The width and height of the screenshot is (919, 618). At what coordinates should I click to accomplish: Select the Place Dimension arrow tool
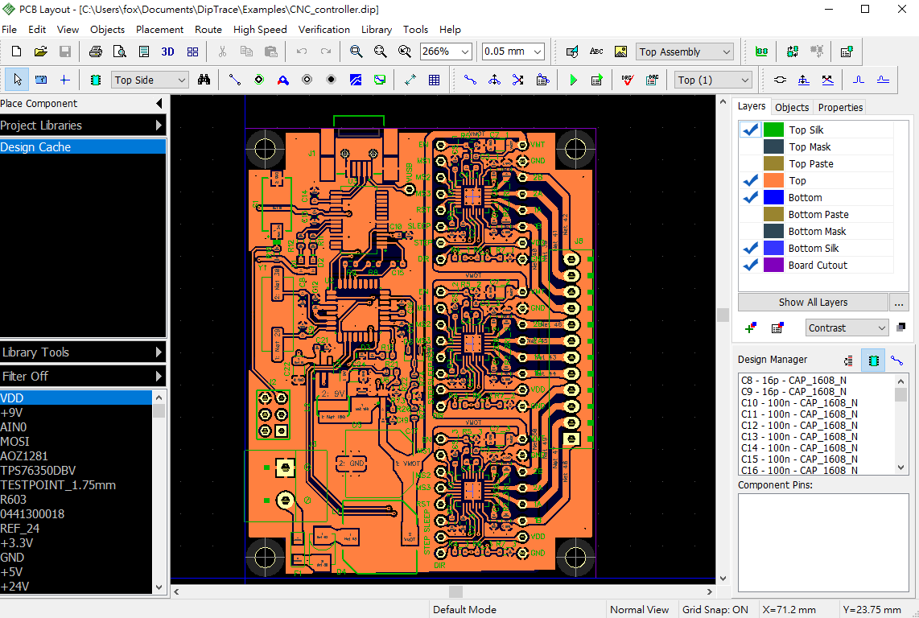(410, 80)
